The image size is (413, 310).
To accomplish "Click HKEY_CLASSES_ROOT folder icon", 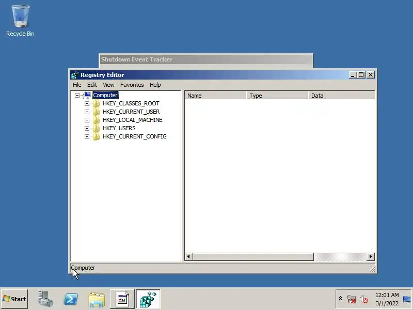I will (x=96, y=104).
